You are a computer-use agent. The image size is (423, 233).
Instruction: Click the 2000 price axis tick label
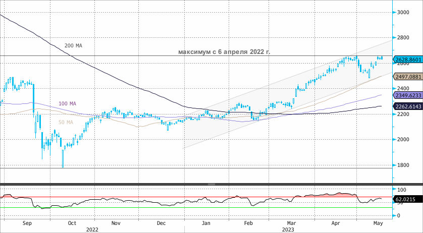(403, 140)
